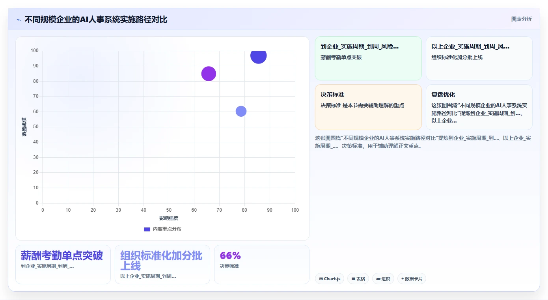Select the light blue bubble near 60
Image resolution: width=548 pixels, height=300 pixels.
click(x=241, y=111)
